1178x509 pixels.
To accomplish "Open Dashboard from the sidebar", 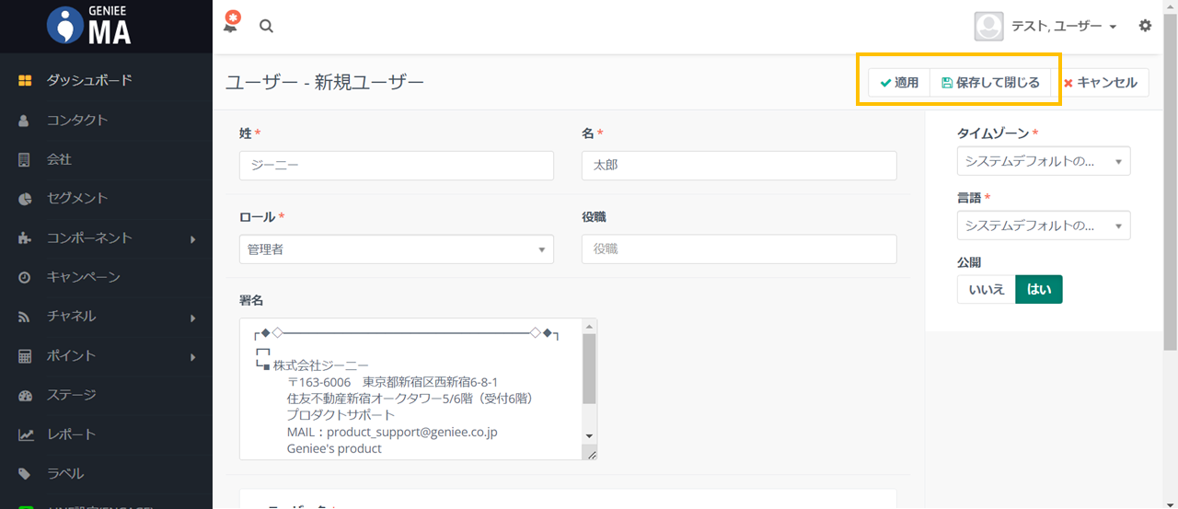I will point(89,80).
